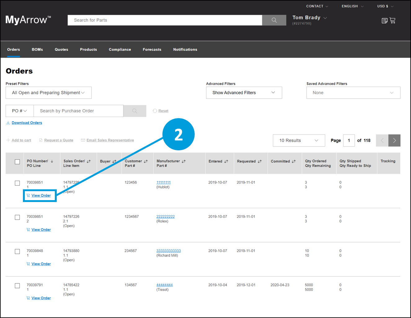Click the magnifier beside the Purchase Order search
411x318 pixels.
135,111
